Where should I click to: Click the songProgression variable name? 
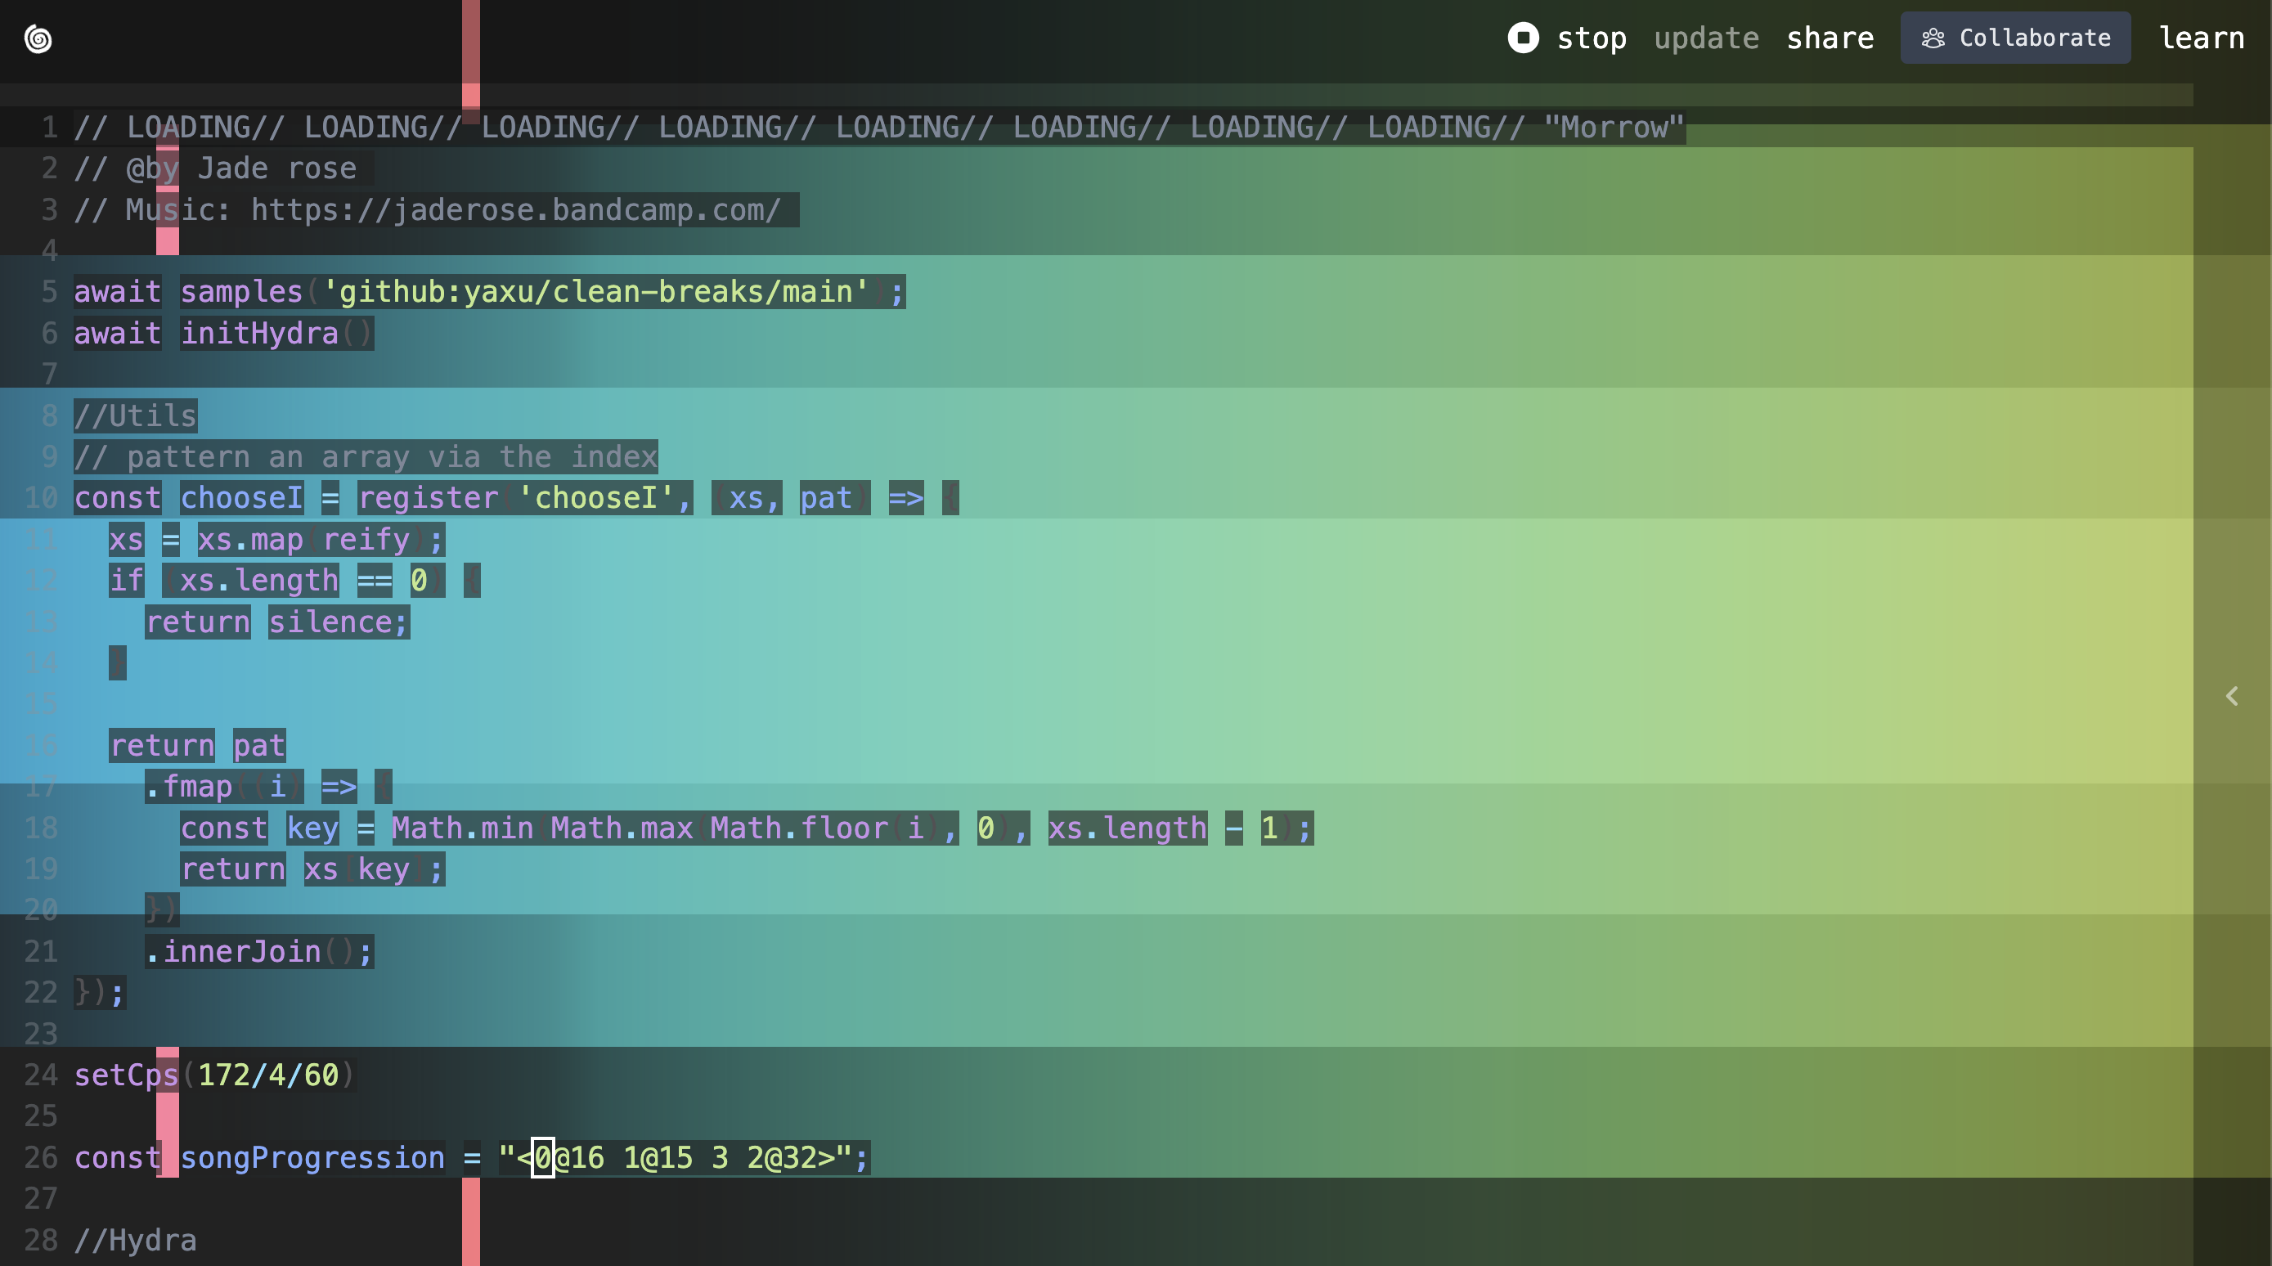click(312, 1157)
